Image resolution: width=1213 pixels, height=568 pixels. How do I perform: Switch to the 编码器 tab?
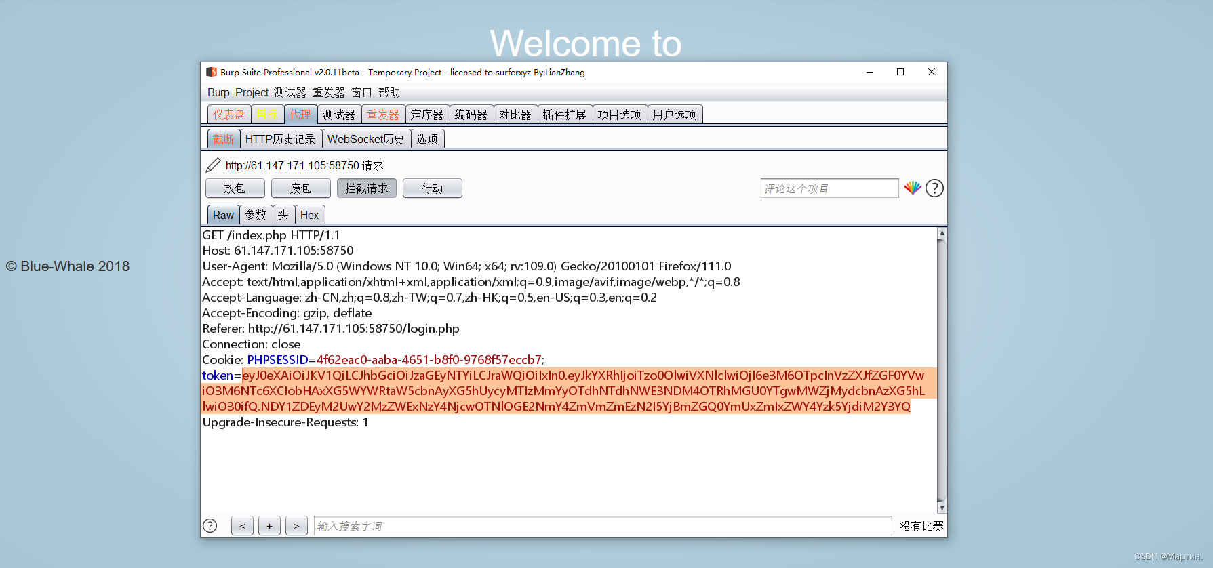coord(471,115)
